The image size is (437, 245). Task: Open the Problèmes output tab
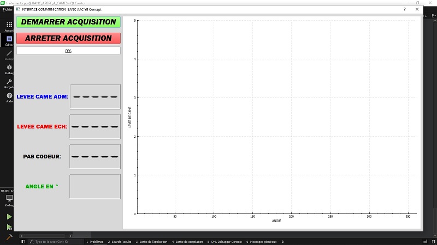click(95, 241)
